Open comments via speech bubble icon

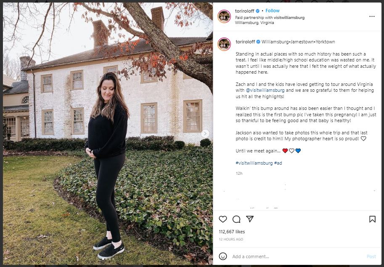(x=236, y=219)
